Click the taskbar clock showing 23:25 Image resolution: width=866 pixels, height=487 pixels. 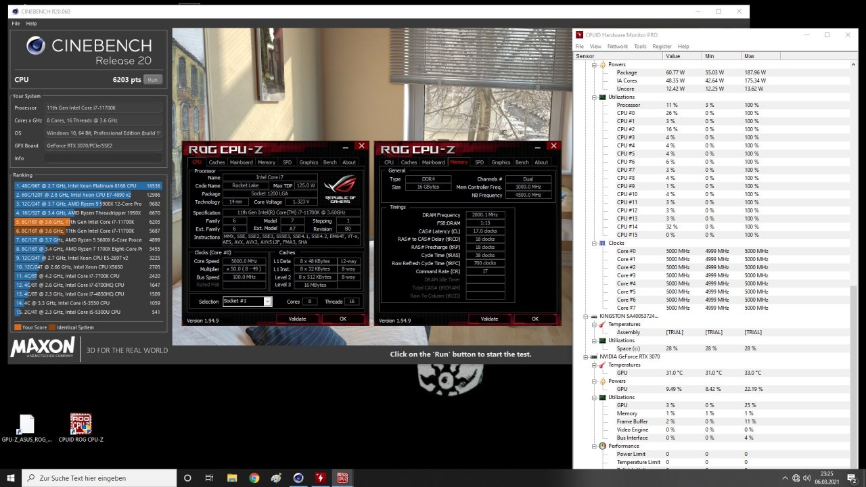click(x=826, y=478)
